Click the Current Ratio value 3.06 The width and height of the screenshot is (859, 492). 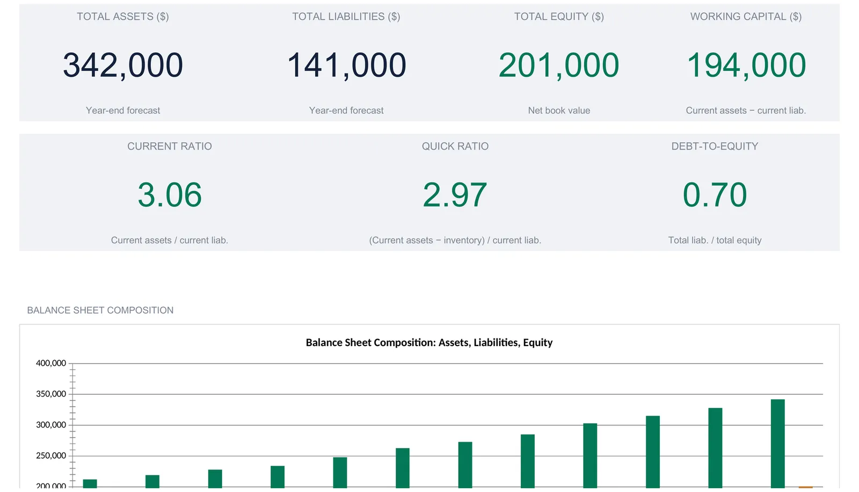coord(170,195)
